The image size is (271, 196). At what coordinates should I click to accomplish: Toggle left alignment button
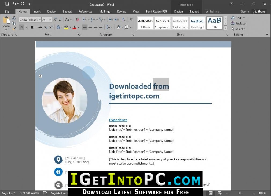pos(85,27)
